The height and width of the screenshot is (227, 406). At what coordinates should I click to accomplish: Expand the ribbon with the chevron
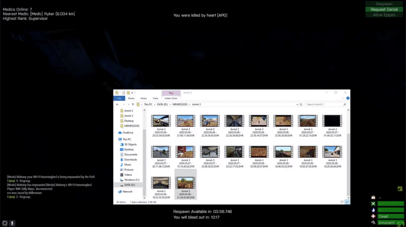point(343,98)
